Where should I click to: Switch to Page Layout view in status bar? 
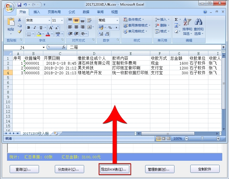164,139
